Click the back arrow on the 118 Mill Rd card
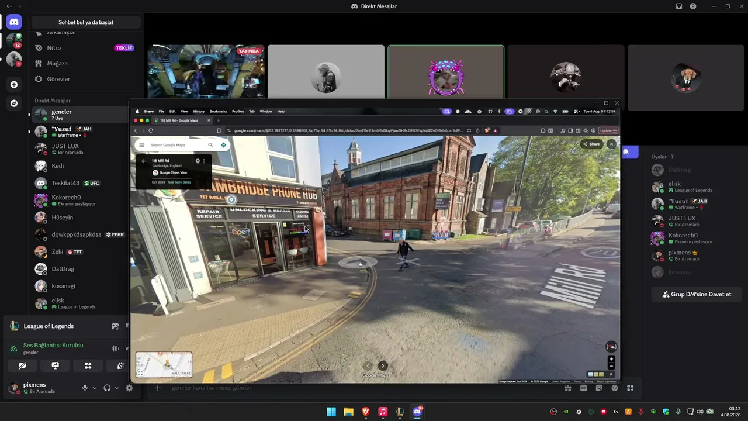 pos(144,161)
